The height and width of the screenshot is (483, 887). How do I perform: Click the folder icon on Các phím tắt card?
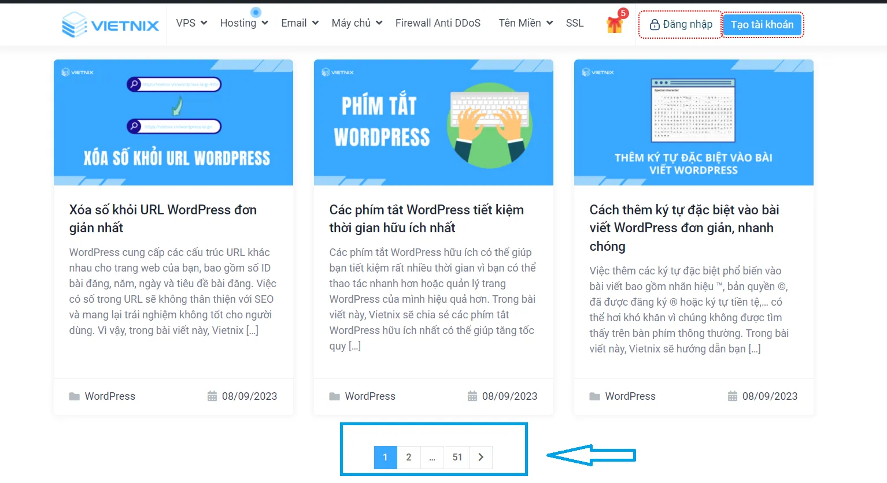[x=334, y=396]
